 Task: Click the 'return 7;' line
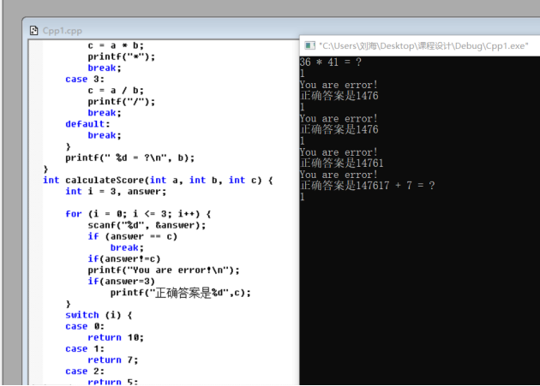coord(113,360)
